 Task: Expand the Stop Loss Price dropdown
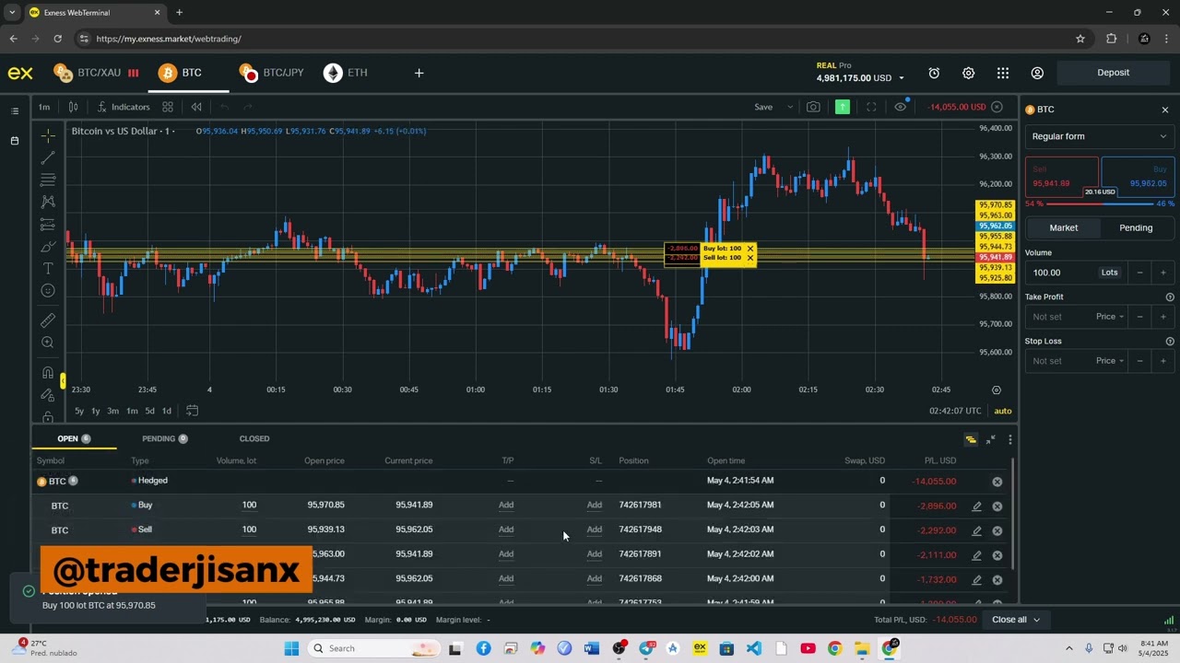(1110, 361)
